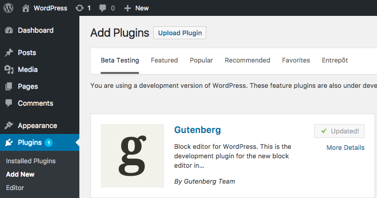Click the Plugins update count badge
377x198 pixels.
pos(49,142)
